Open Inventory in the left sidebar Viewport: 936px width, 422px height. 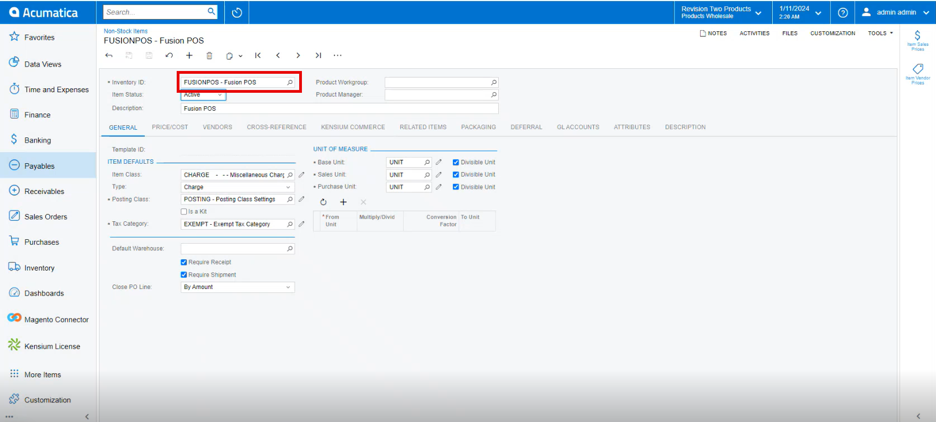tap(48, 268)
